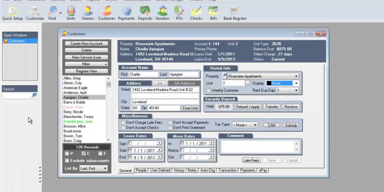Click Create New Account button
The width and height of the screenshot is (384, 192).
tap(86, 43)
